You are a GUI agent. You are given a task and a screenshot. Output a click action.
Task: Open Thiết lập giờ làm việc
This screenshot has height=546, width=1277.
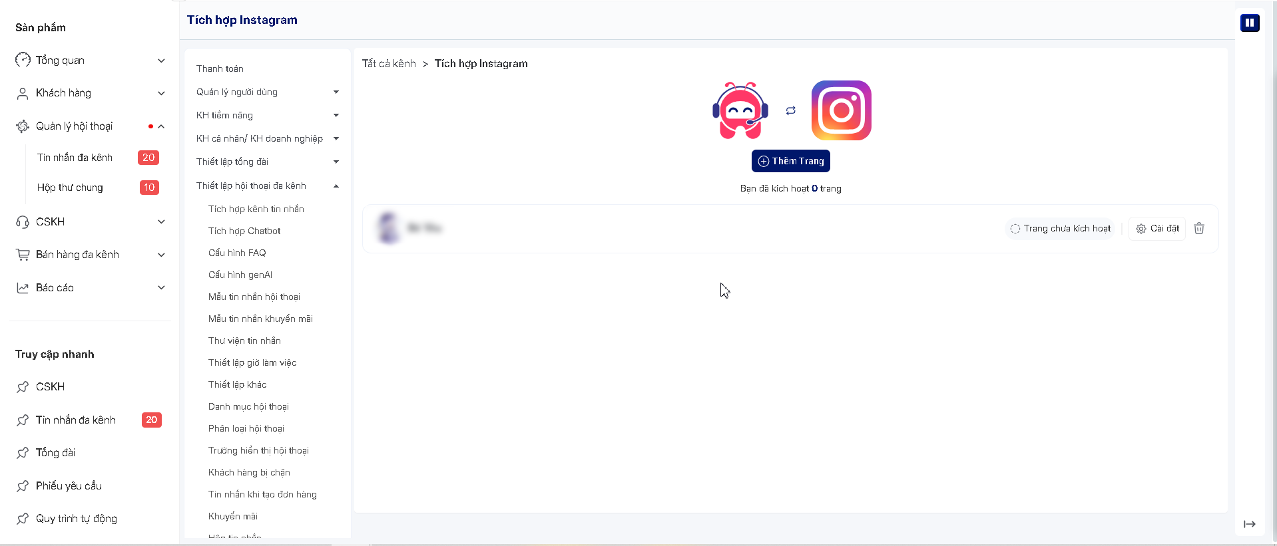[x=252, y=362]
